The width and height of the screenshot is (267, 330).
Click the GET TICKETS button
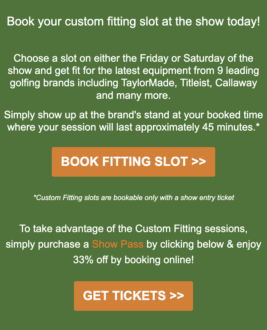(x=133, y=296)
